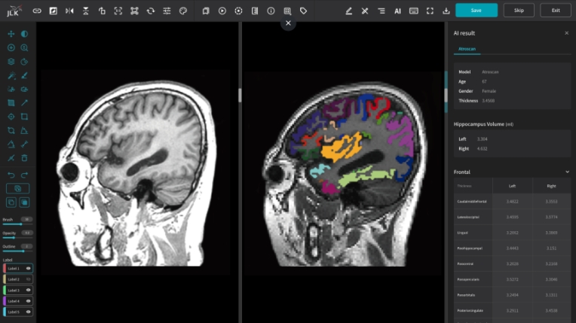Click the tag icon in top toolbar
Viewport: 576px width, 323px height.
tap(303, 11)
